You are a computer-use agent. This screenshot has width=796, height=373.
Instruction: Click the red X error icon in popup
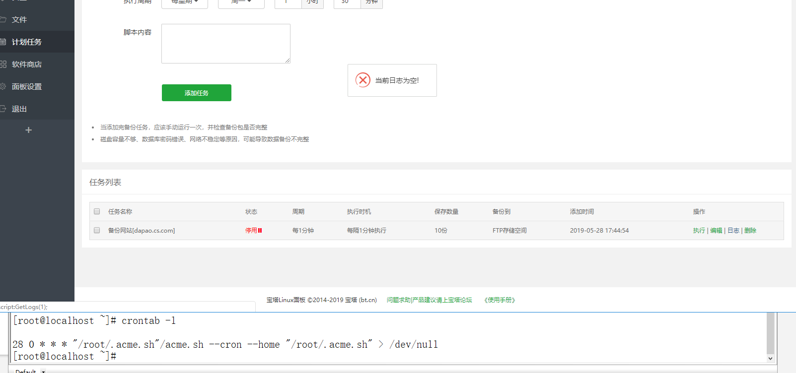pos(363,80)
